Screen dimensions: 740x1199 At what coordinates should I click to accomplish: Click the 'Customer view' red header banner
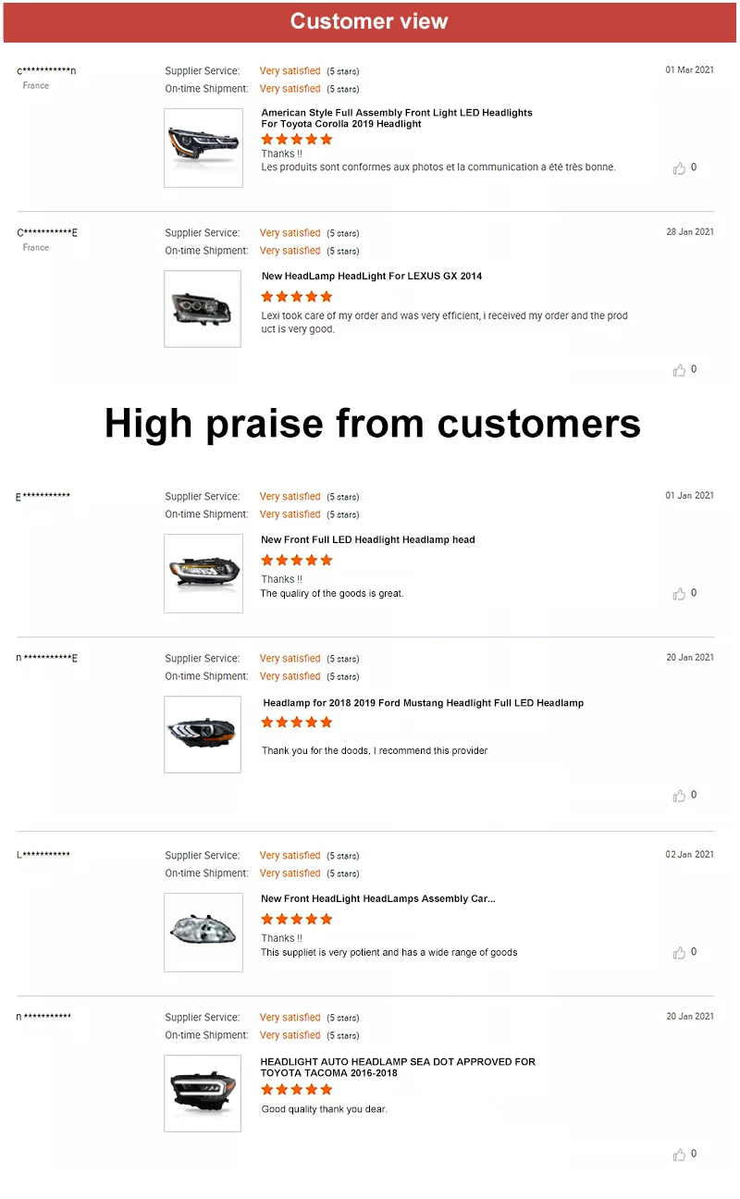click(369, 21)
